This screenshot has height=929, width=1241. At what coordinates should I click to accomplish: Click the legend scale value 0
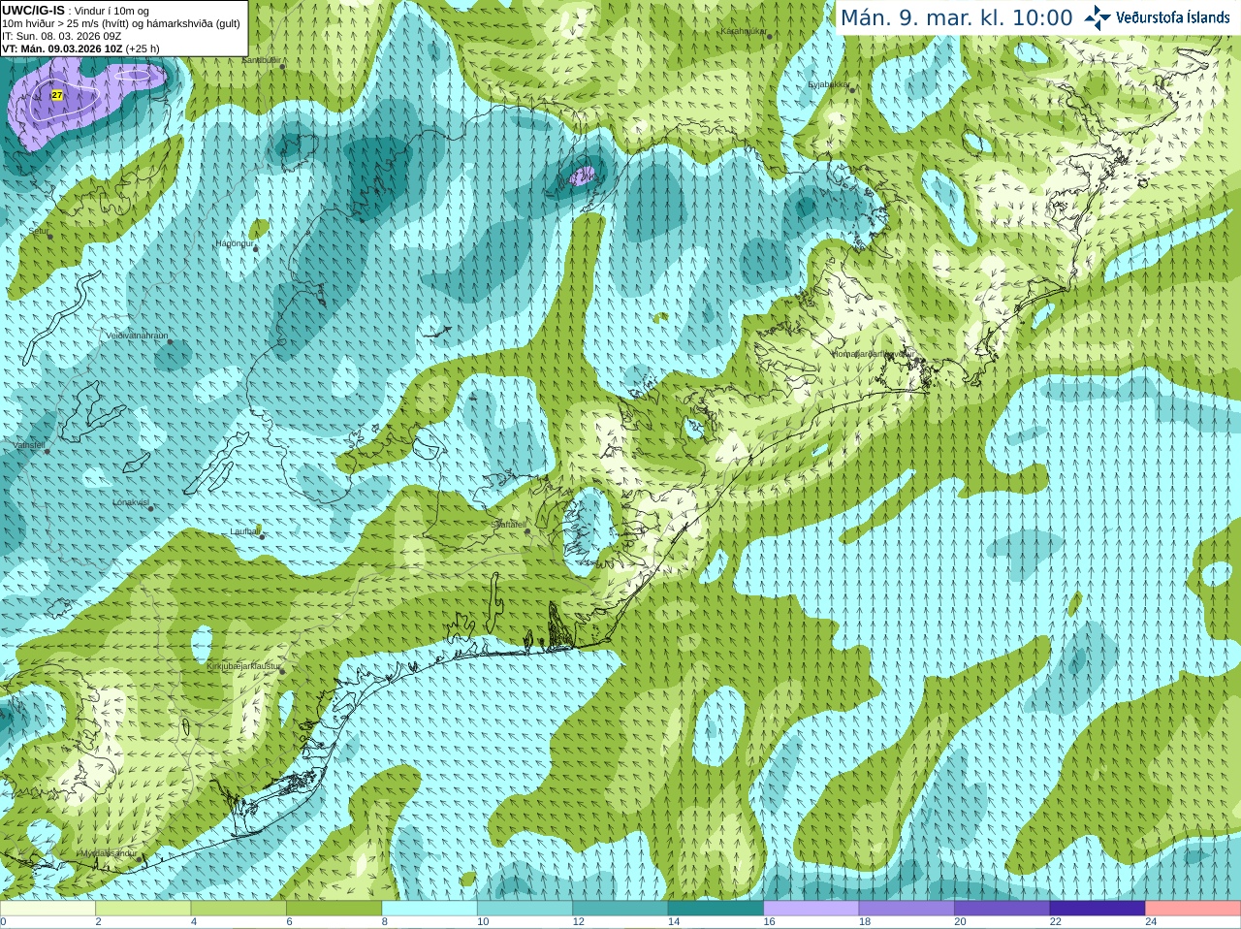[x=3, y=922]
